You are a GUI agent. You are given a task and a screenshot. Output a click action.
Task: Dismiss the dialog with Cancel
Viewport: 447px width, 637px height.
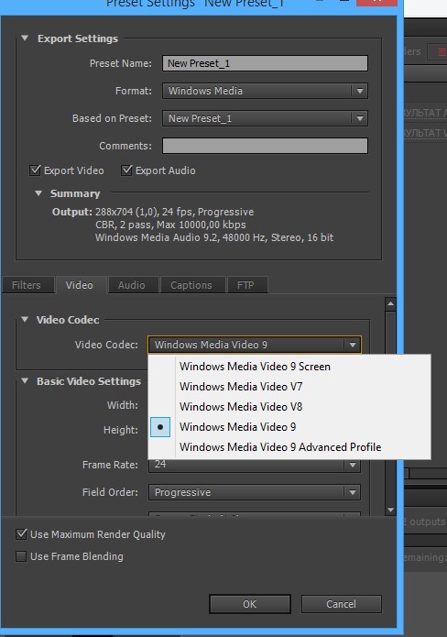pos(341,604)
